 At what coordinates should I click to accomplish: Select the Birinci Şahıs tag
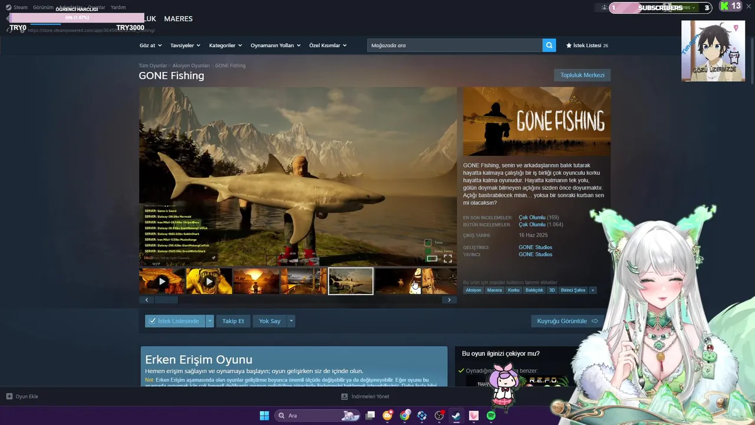573,290
